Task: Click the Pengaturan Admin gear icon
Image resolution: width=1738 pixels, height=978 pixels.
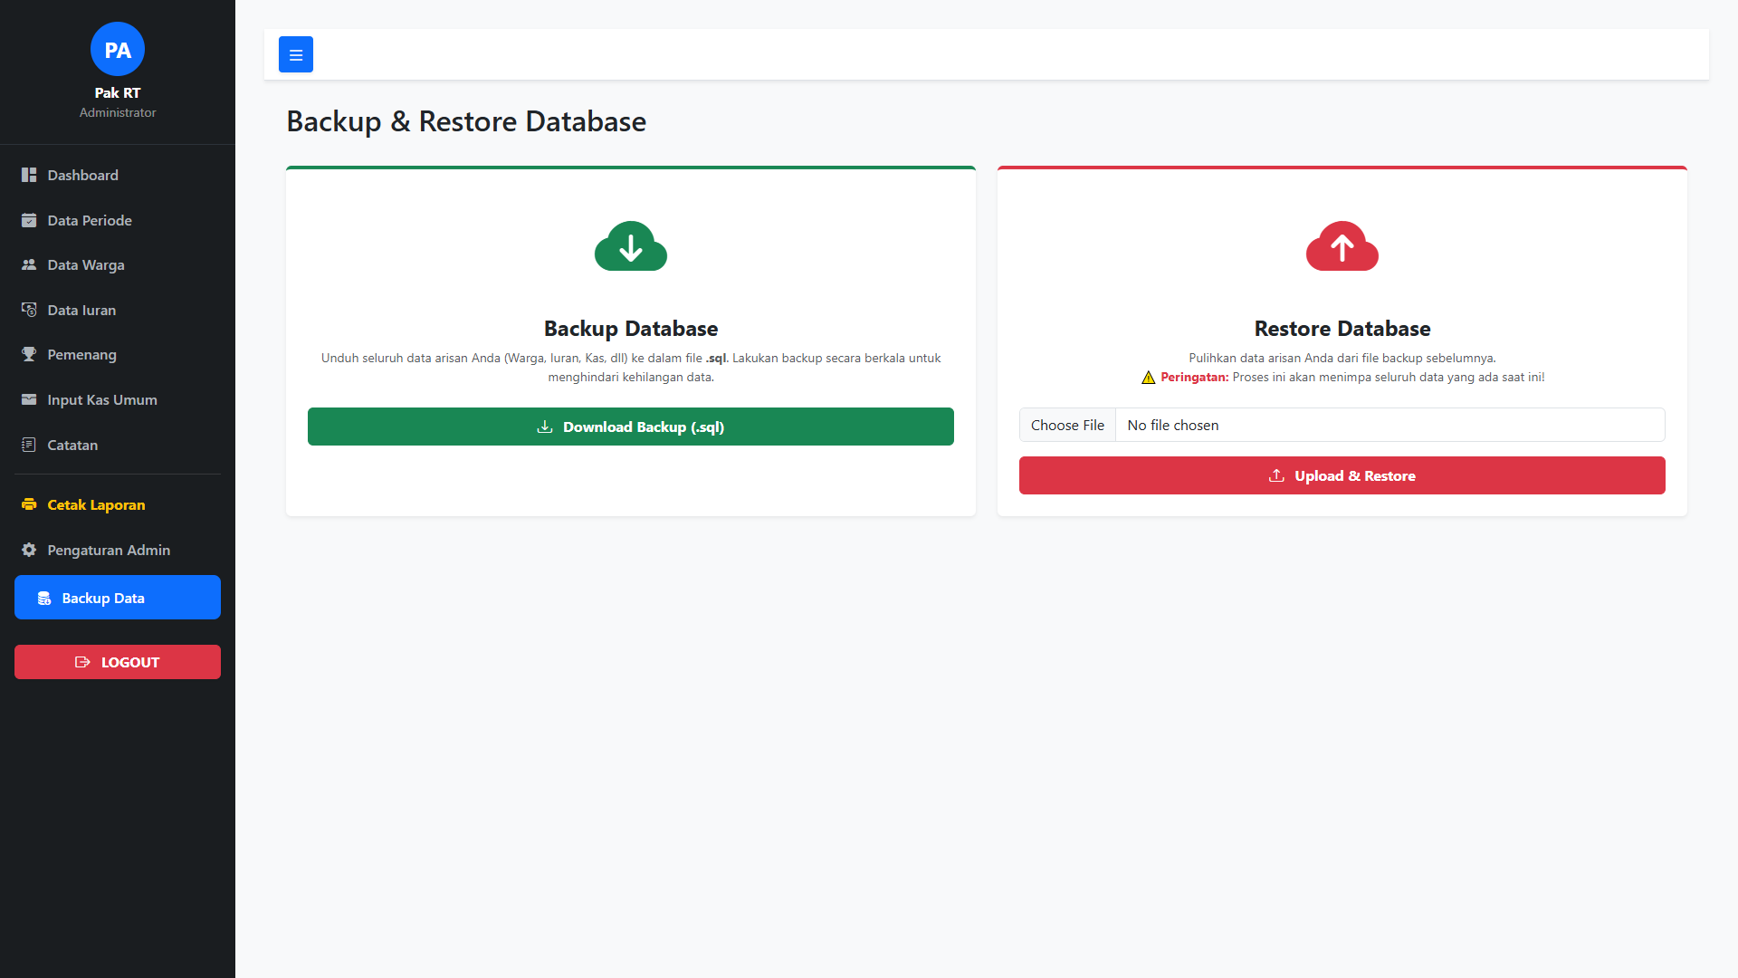Action: pyautogui.click(x=29, y=550)
